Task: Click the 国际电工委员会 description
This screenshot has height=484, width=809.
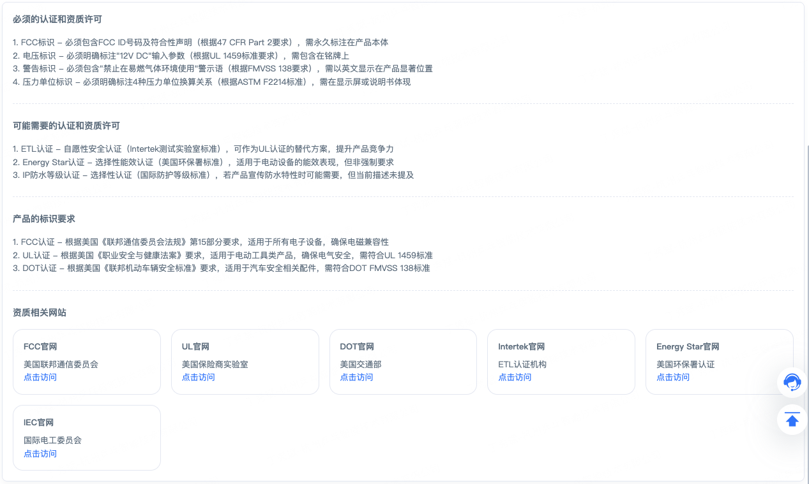Action: 53,441
